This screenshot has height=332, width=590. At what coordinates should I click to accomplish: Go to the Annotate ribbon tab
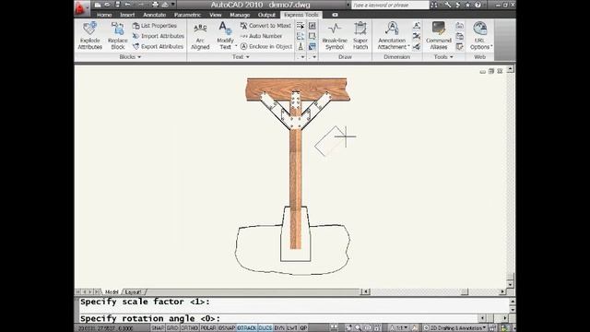coord(155,15)
